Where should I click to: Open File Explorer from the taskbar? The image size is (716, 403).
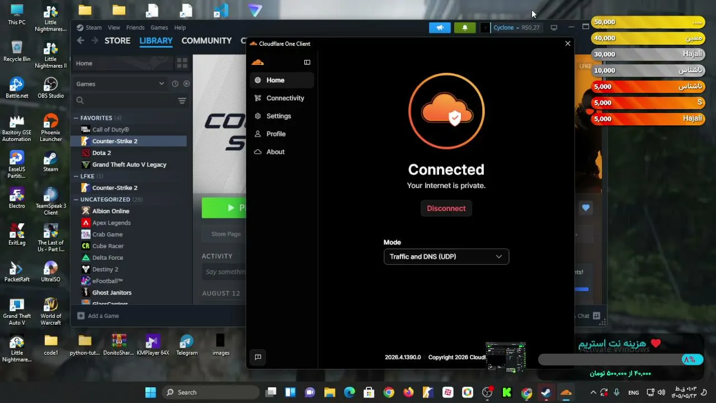point(329,392)
